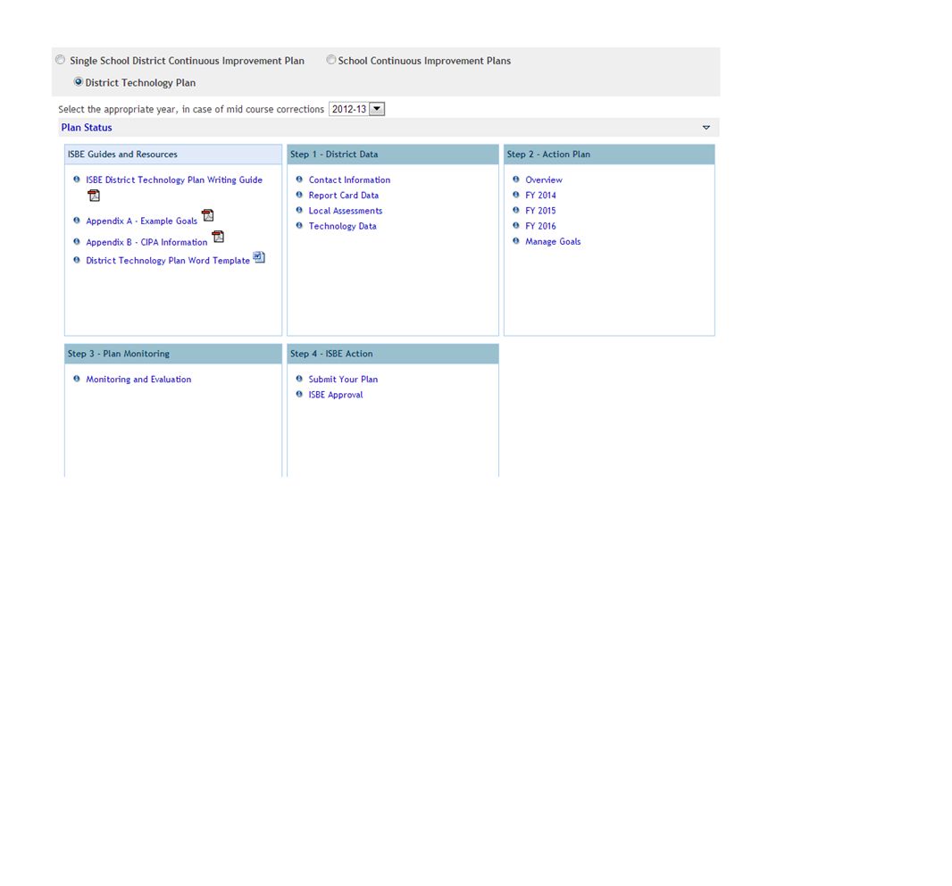Click info bullet beside FY 2014

tap(516, 195)
